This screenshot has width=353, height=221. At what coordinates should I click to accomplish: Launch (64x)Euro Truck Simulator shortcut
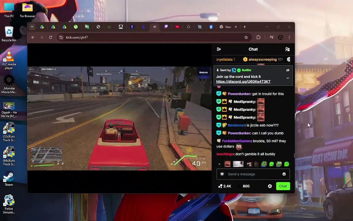click(x=9, y=156)
